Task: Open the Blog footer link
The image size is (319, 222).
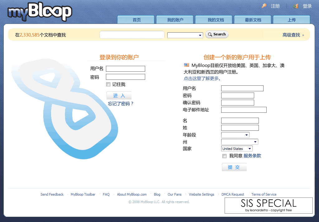Action: [x=157, y=194]
